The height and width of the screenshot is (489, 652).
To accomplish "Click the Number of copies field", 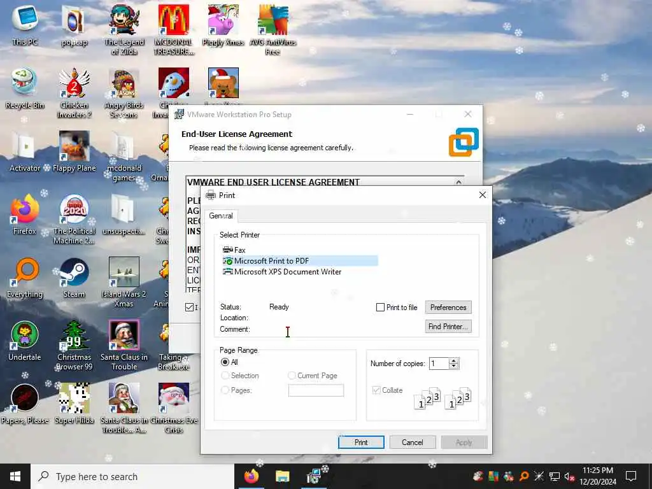I will coord(439,364).
